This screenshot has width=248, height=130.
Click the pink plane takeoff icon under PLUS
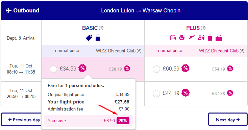click(191, 38)
